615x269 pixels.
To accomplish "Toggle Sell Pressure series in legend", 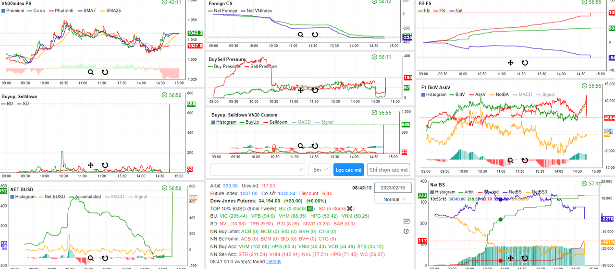I will click(261, 66).
